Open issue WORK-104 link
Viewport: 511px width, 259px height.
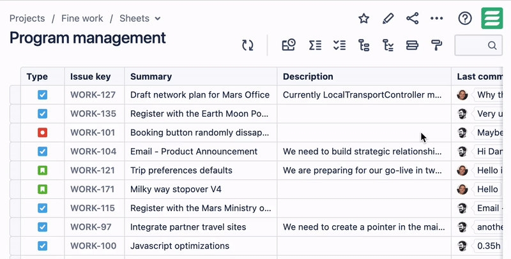pyautogui.click(x=93, y=151)
